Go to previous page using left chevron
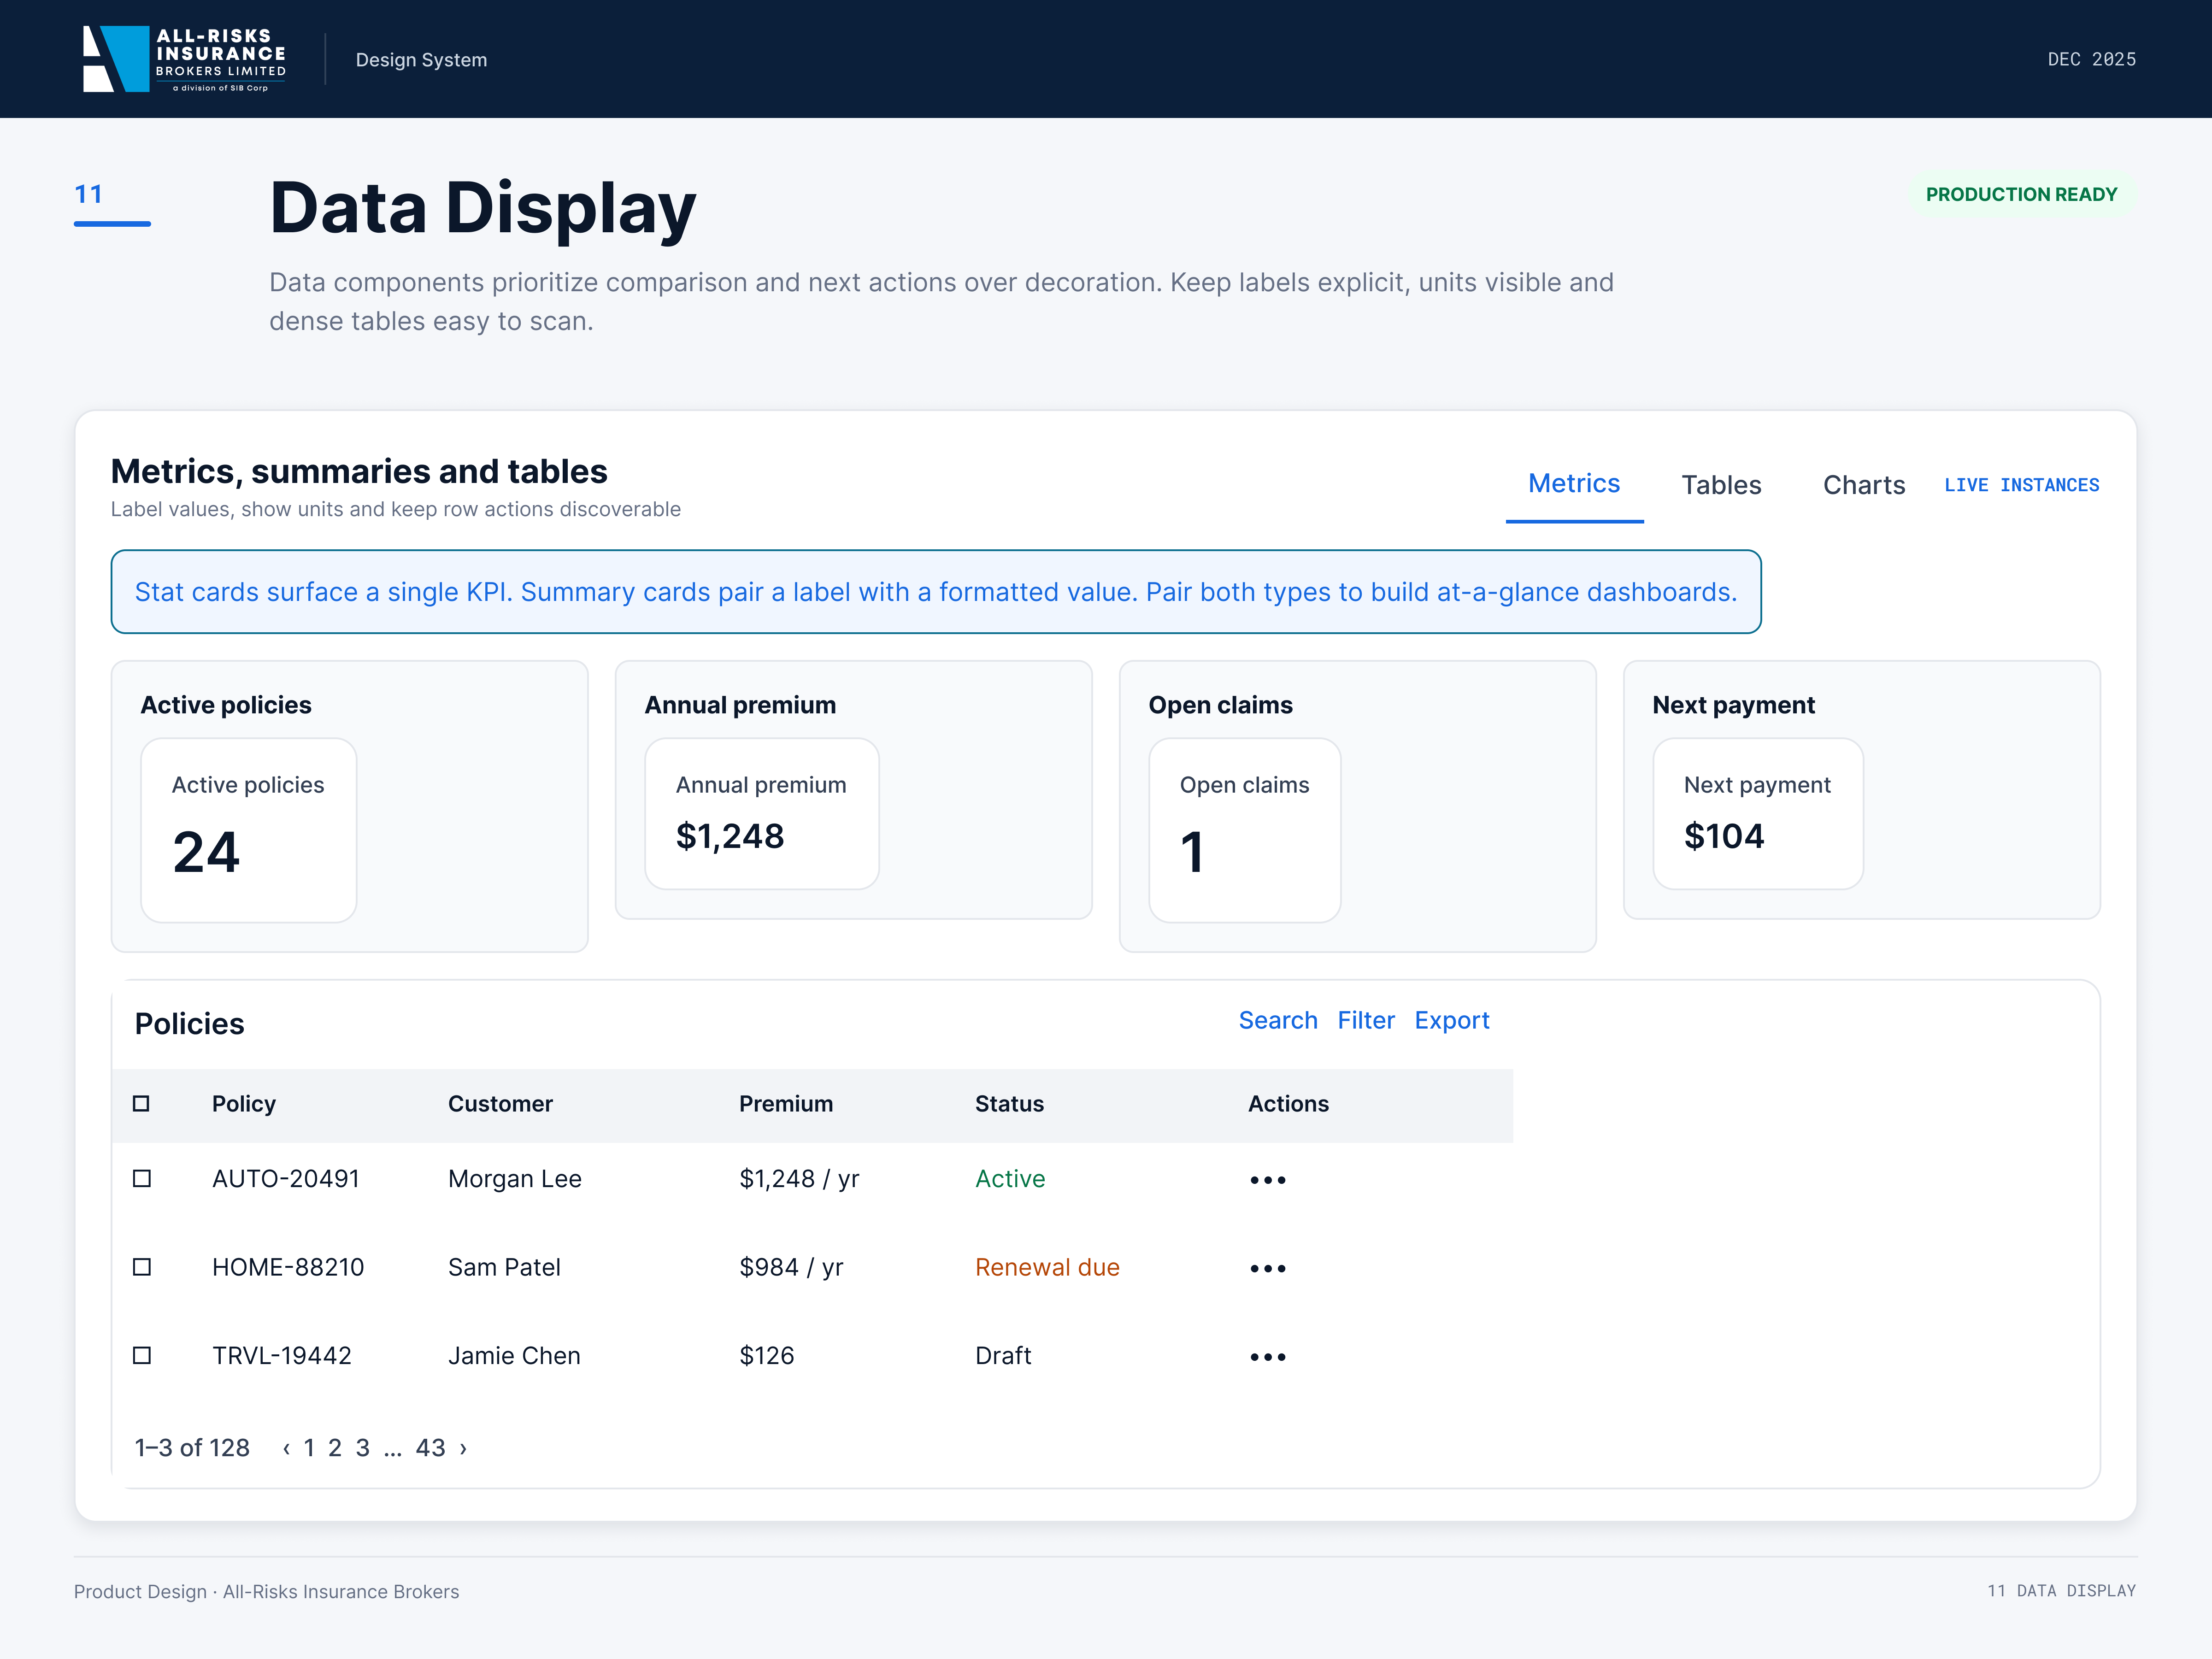The width and height of the screenshot is (2212, 1659). click(287, 1448)
